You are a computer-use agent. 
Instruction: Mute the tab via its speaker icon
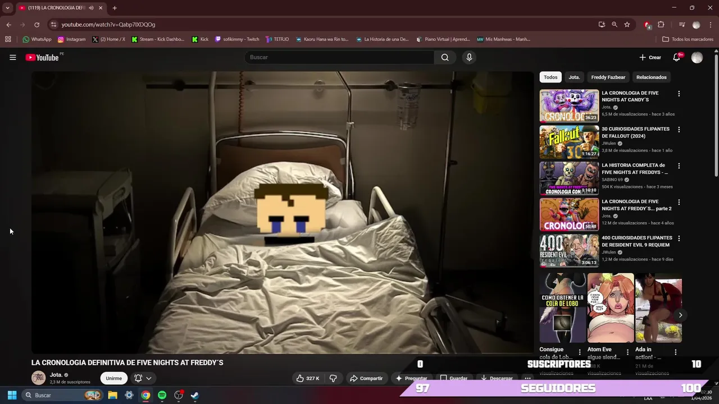pos(91,8)
